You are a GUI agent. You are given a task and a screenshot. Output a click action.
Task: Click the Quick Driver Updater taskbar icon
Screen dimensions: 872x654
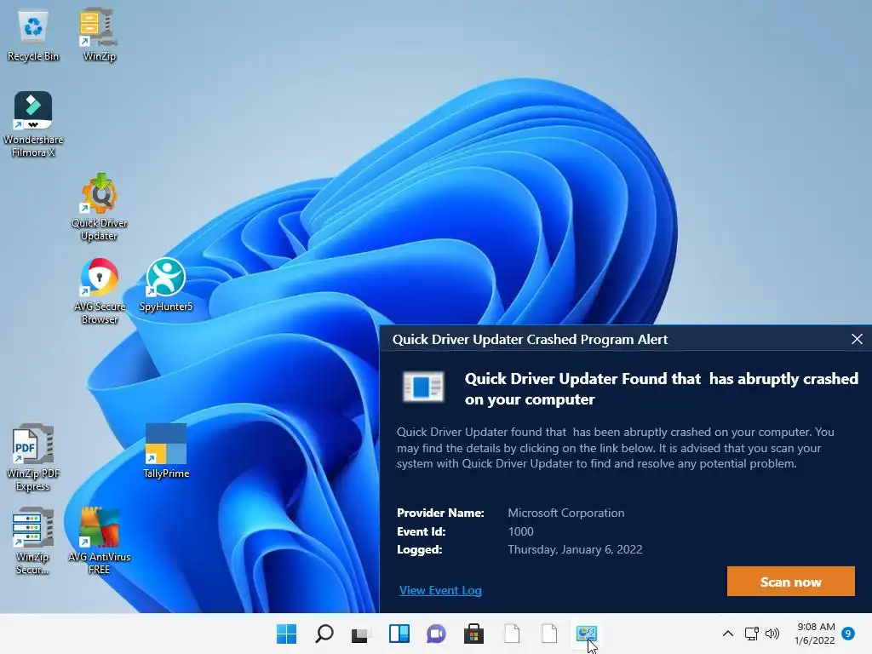587,634
